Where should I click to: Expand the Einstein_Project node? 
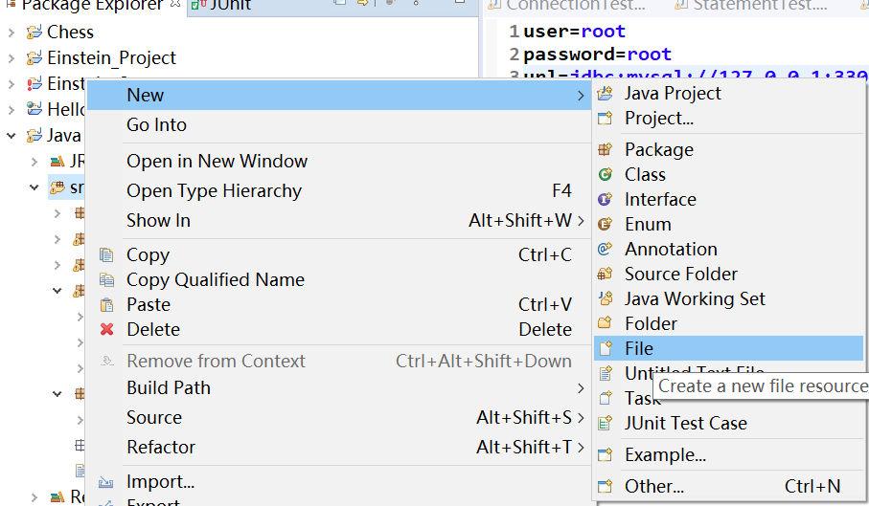click(11, 58)
